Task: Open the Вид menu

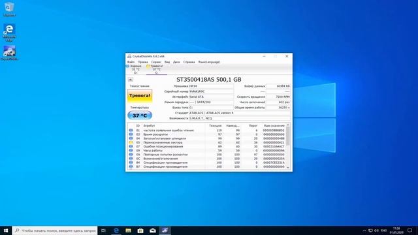Action: pos(167,62)
